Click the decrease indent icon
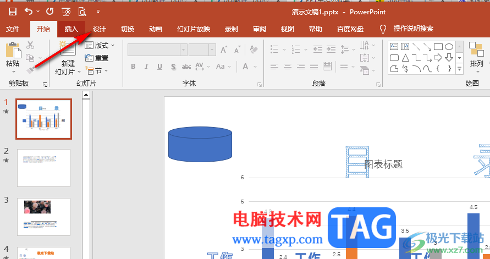The image size is (490, 259). click(318, 49)
